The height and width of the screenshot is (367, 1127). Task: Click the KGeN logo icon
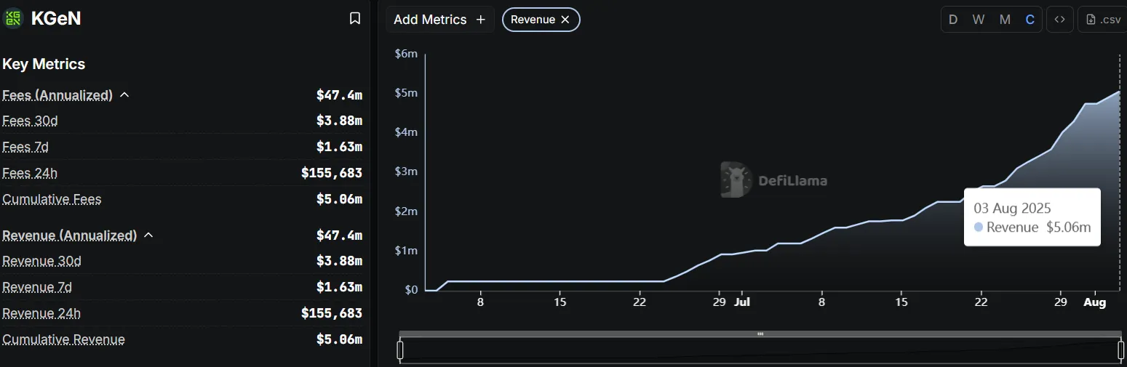pyautogui.click(x=14, y=19)
